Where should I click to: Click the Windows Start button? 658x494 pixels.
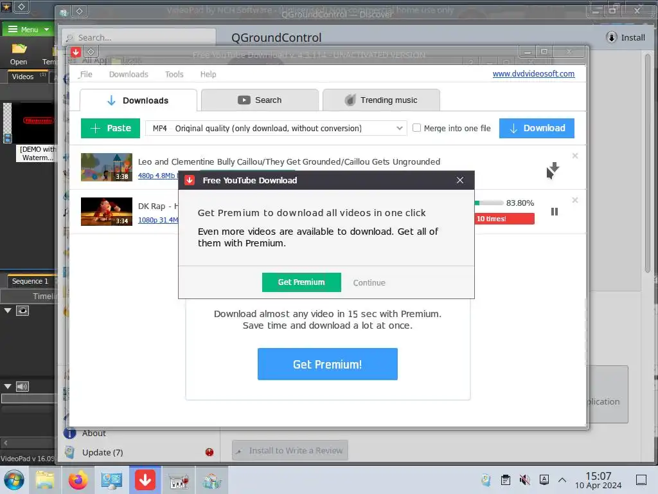pyautogui.click(x=14, y=480)
